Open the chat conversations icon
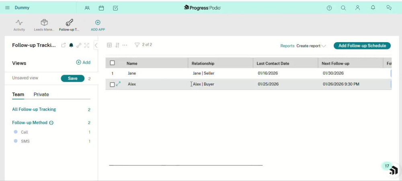The image size is (402, 181). pos(389,8)
